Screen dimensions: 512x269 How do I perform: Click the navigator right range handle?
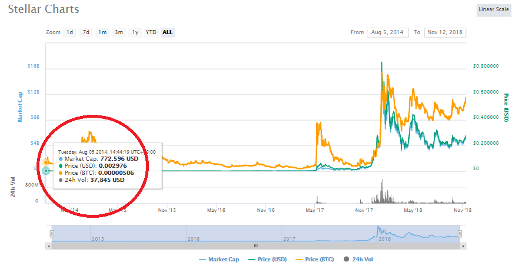tap(460, 234)
